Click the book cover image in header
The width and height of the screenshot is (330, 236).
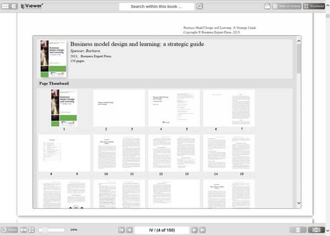[x=53, y=59]
